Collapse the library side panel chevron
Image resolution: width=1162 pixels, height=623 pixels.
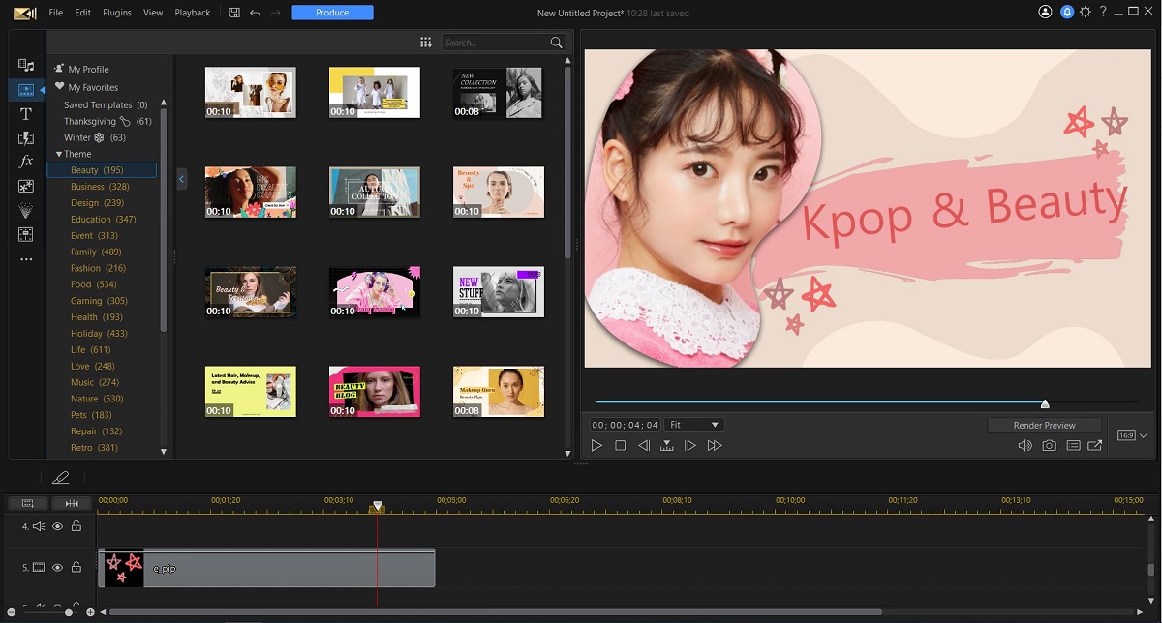click(x=181, y=178)
